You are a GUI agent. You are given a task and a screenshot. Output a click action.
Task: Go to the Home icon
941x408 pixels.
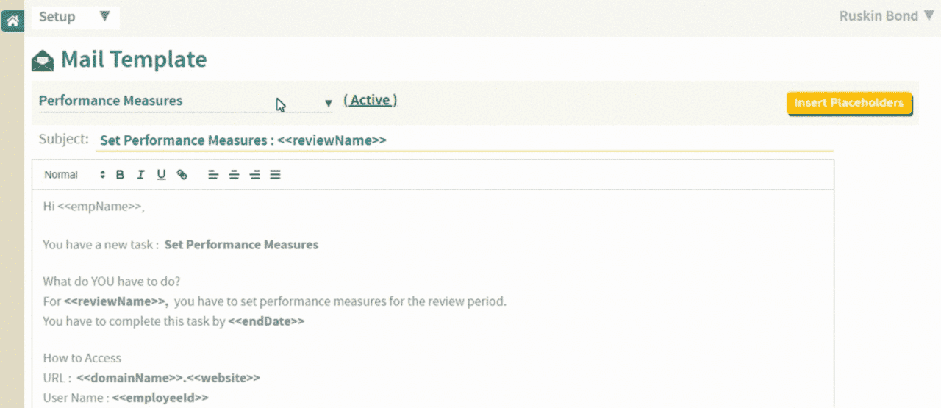tap(12, 21)
